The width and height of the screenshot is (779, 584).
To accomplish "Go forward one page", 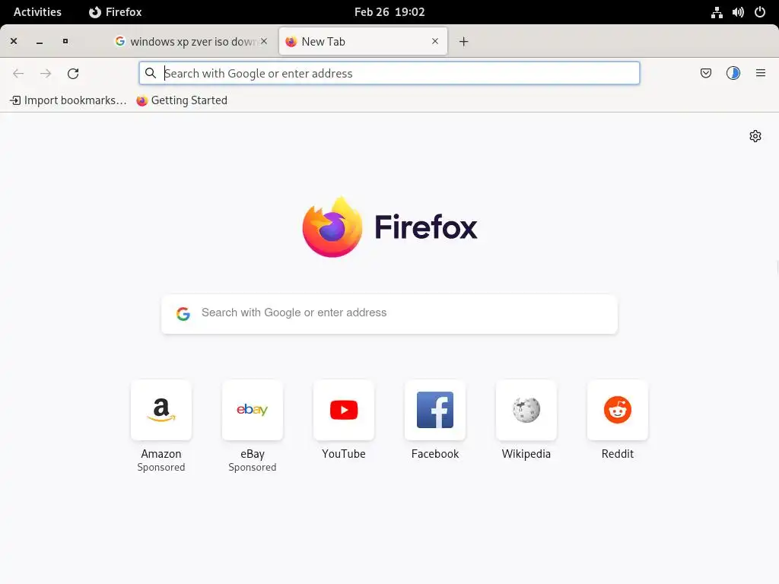I will point(46,74).
